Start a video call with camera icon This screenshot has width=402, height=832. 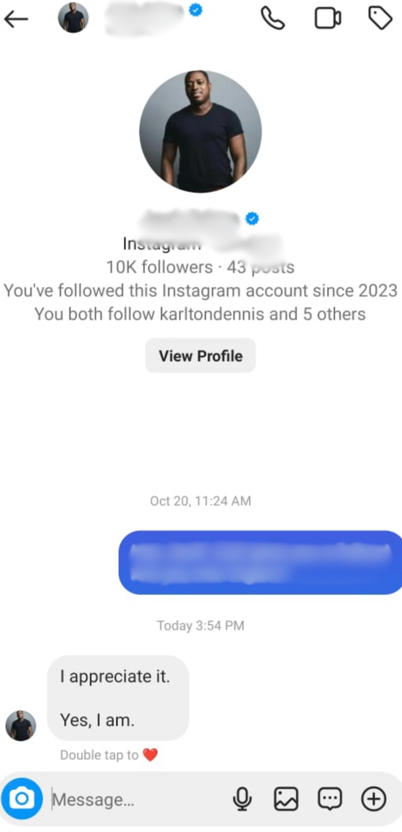(328, 18)
